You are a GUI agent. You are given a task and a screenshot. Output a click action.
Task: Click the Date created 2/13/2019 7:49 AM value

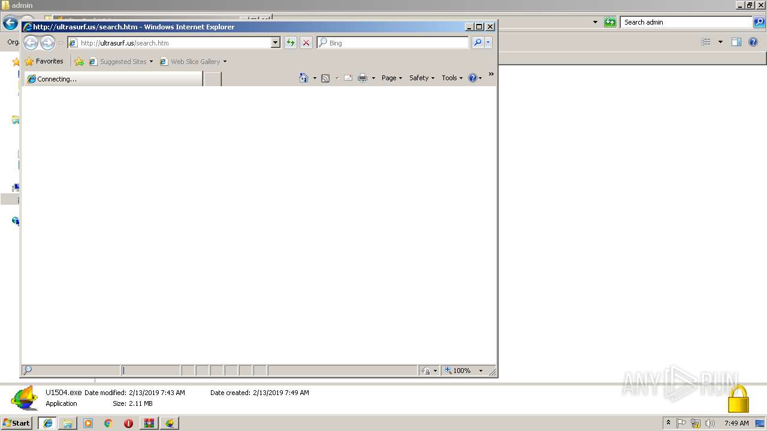pos(281,393)
